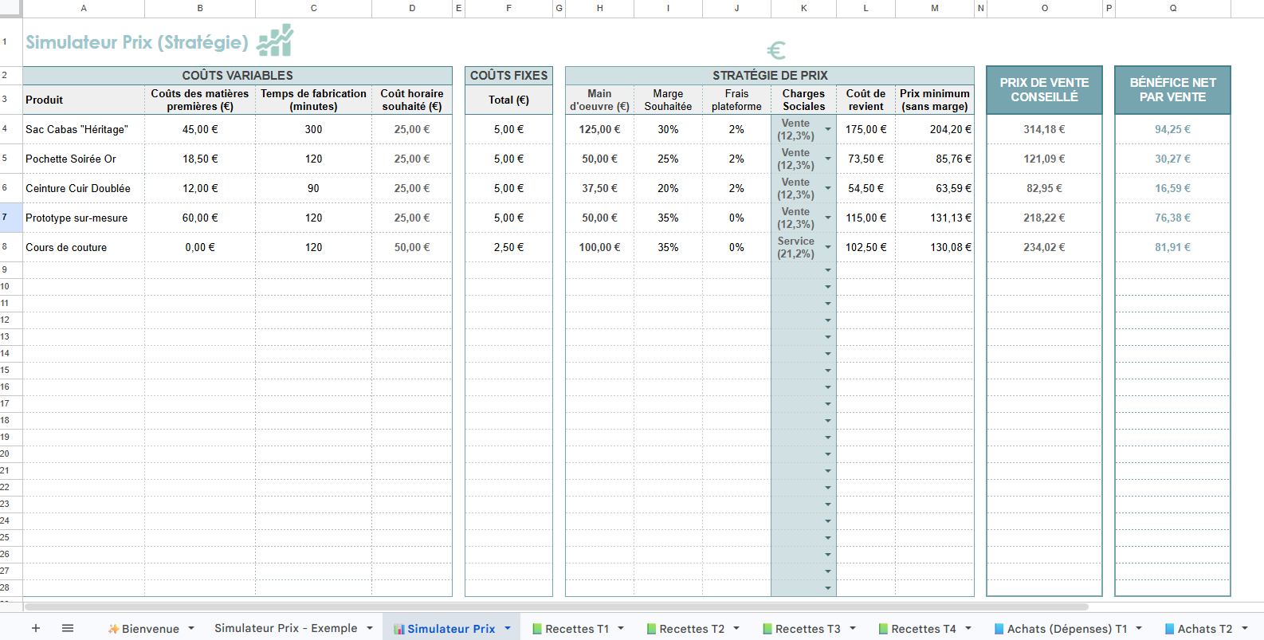The image size is (1264, 640).
Task: Open the Achats (Dépenses) T1 sheet
Action: click(x=1066, y=629)
